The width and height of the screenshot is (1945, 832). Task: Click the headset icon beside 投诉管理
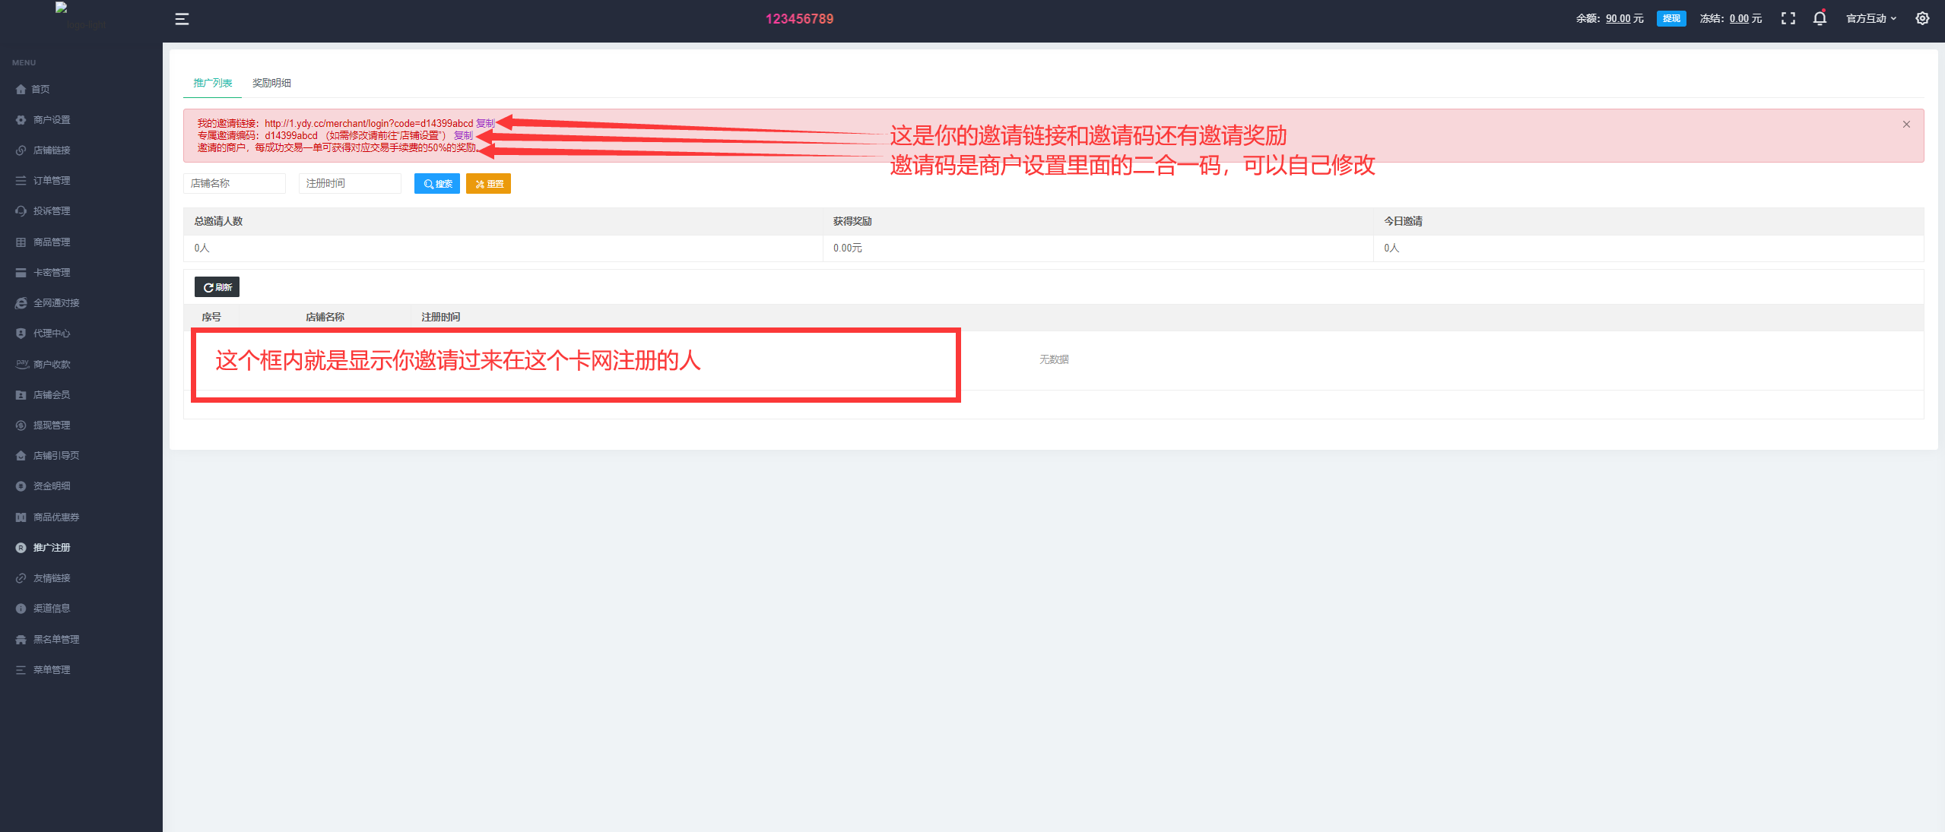click(x=21, y=211)
